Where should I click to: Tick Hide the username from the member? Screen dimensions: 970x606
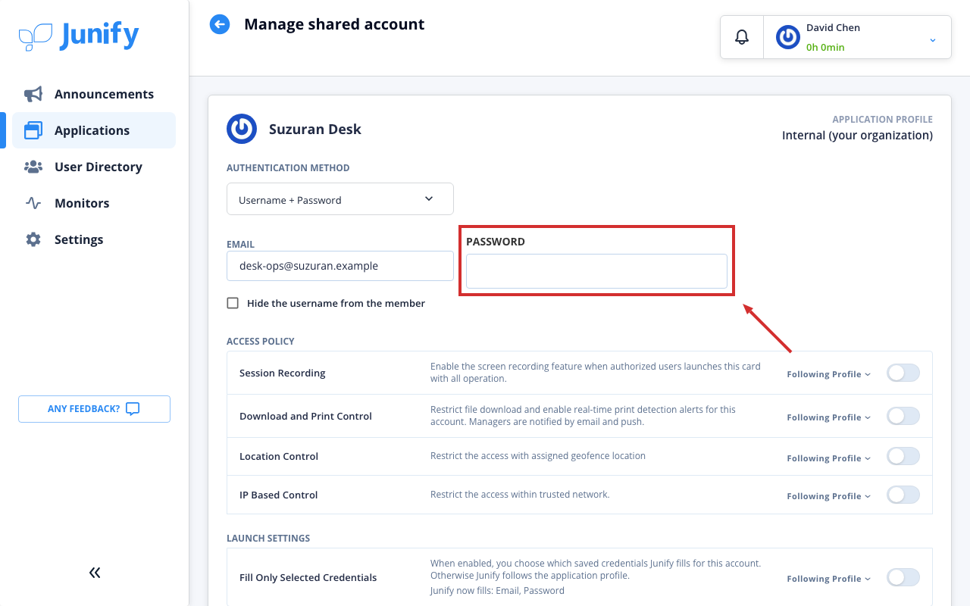click(x=233, y=303)
